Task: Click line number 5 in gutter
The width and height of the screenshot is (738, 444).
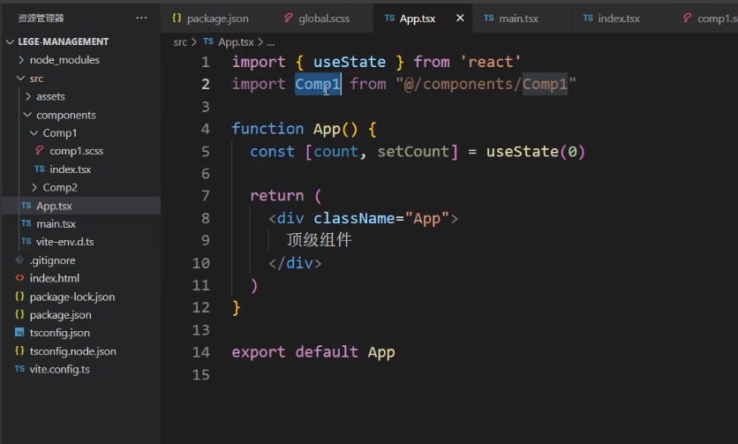Action: pos(205,152)
